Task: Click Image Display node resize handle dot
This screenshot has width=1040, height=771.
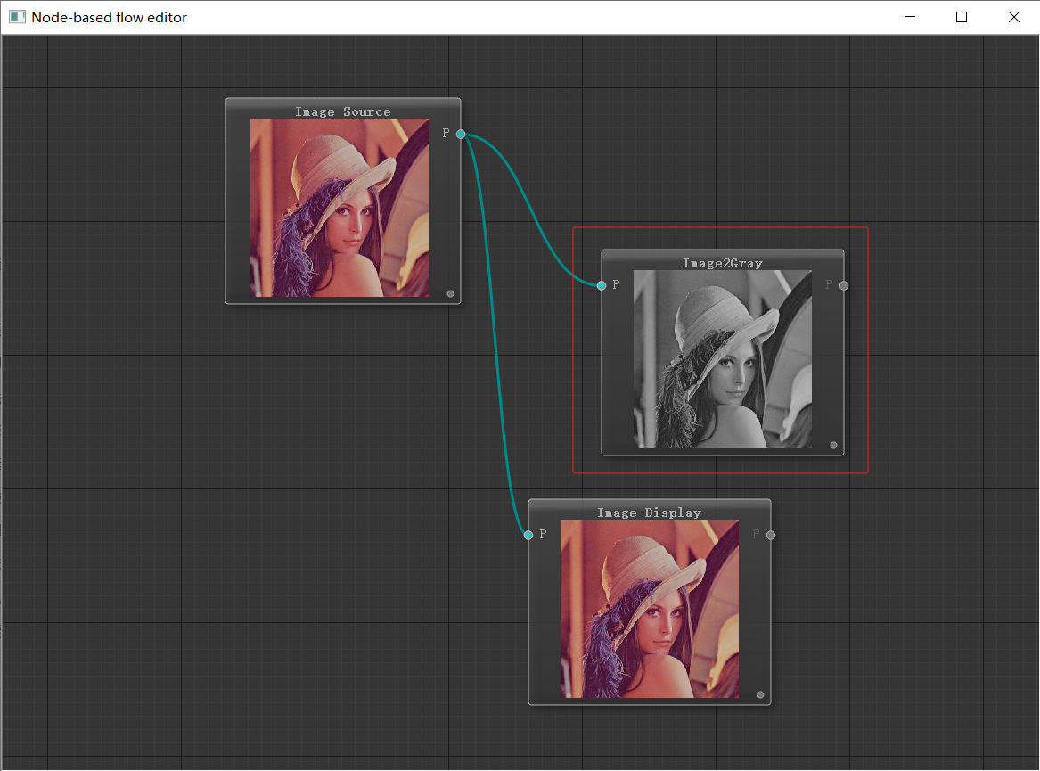Action: (x=761, y=694)
